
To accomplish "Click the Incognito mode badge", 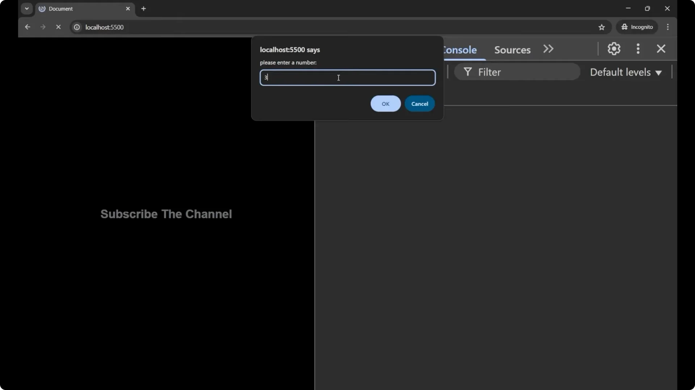I will click(x=637, y=27).
